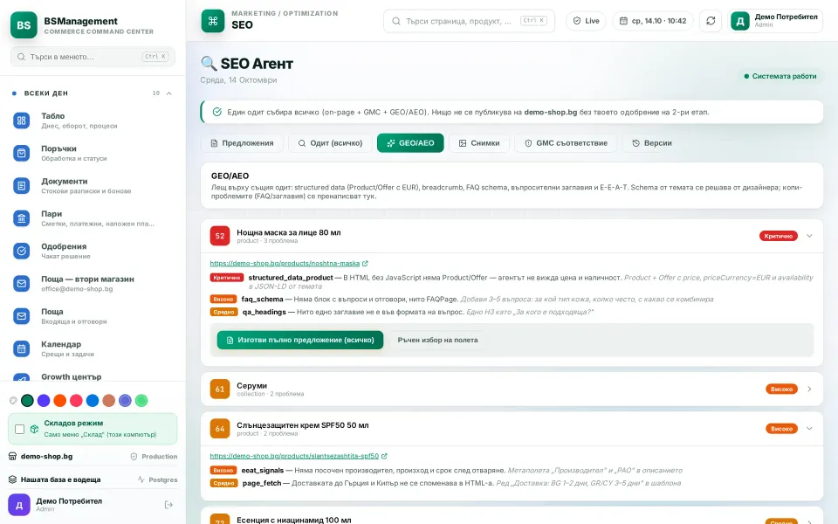Click the BS logo in sidebar header
The width and height of the screenshot is (838, 524).
(24, 25)
